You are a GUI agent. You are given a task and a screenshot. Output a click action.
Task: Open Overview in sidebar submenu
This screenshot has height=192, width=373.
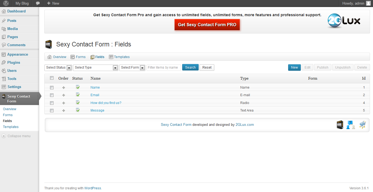click(x=9, y=109)
